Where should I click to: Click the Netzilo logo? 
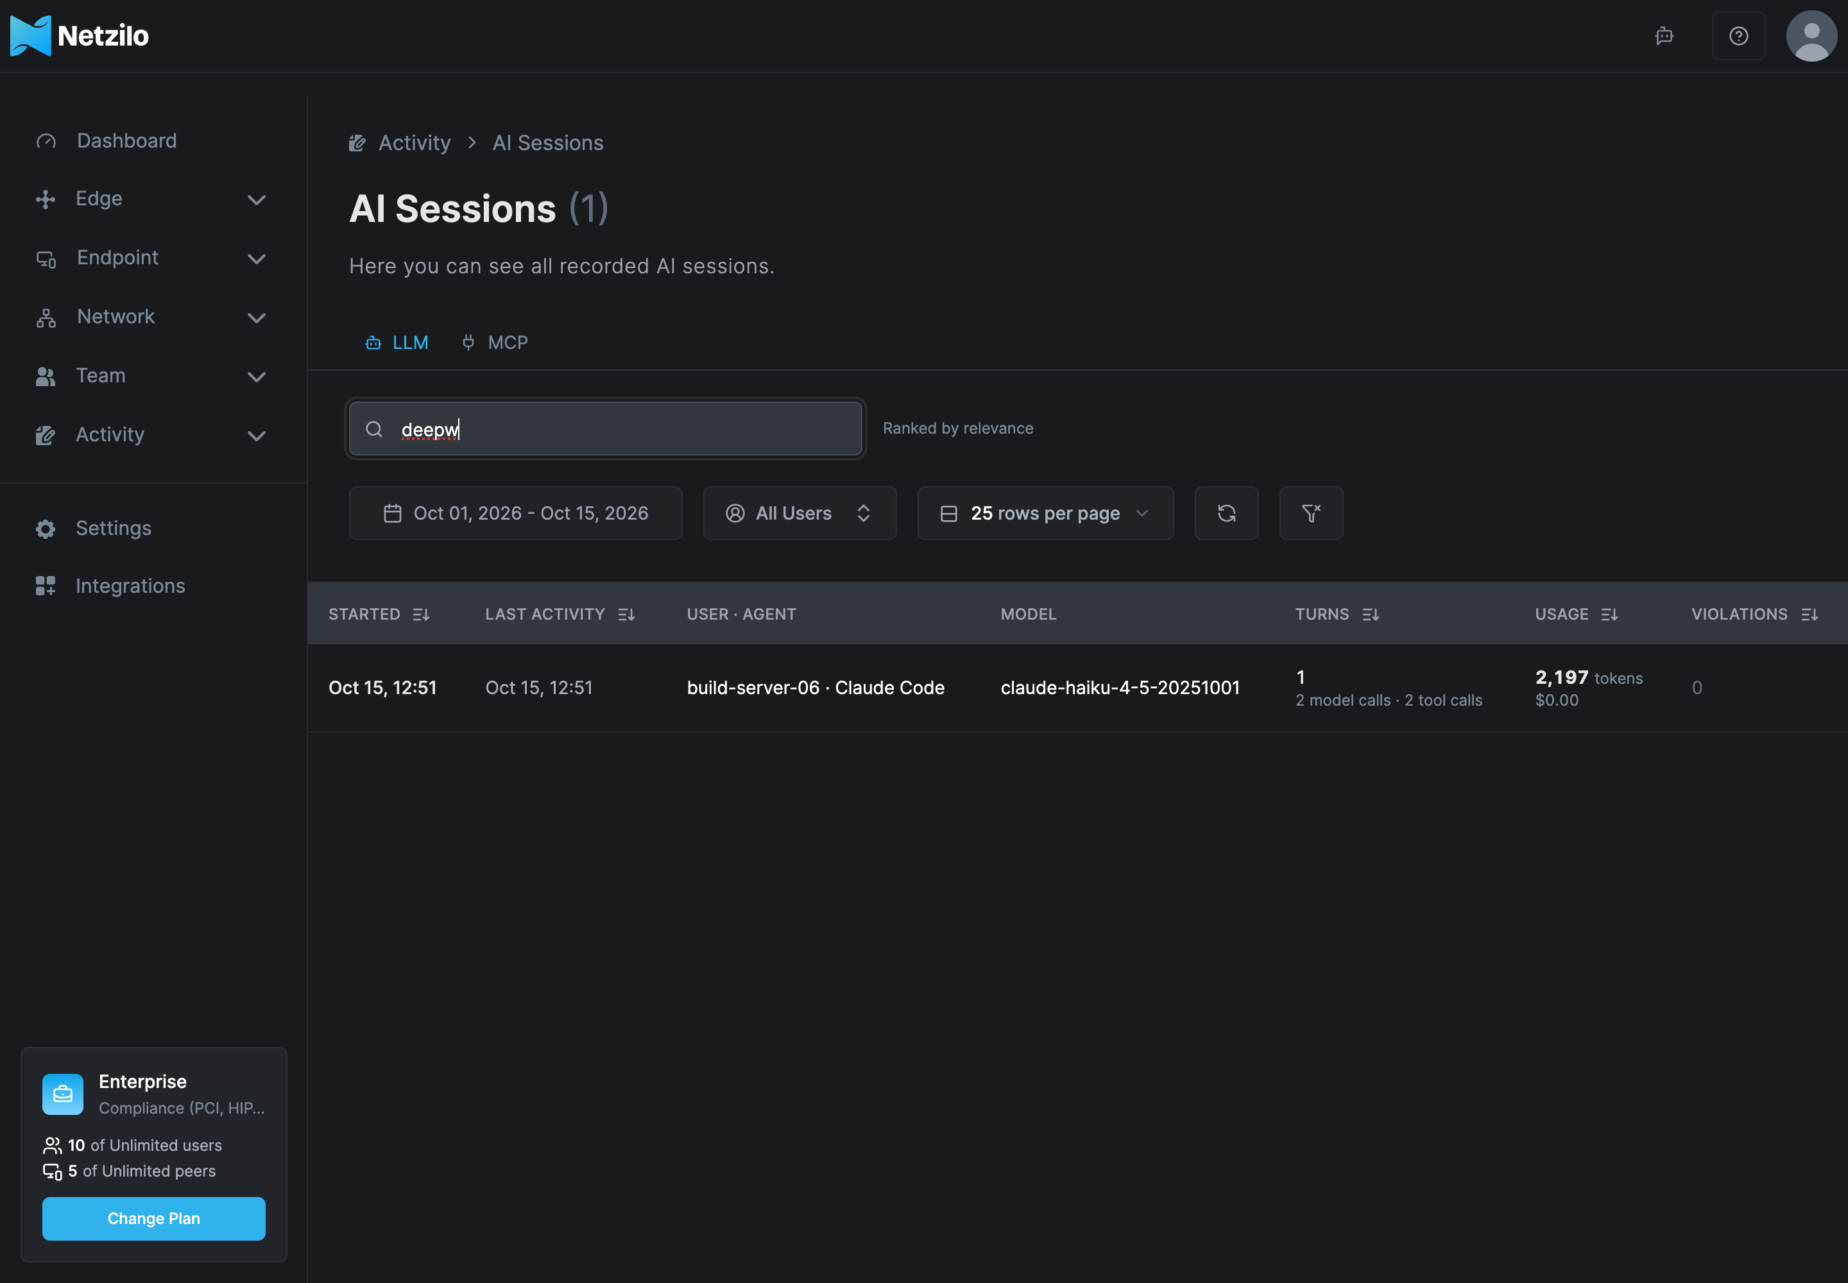[x=79, y=35]
